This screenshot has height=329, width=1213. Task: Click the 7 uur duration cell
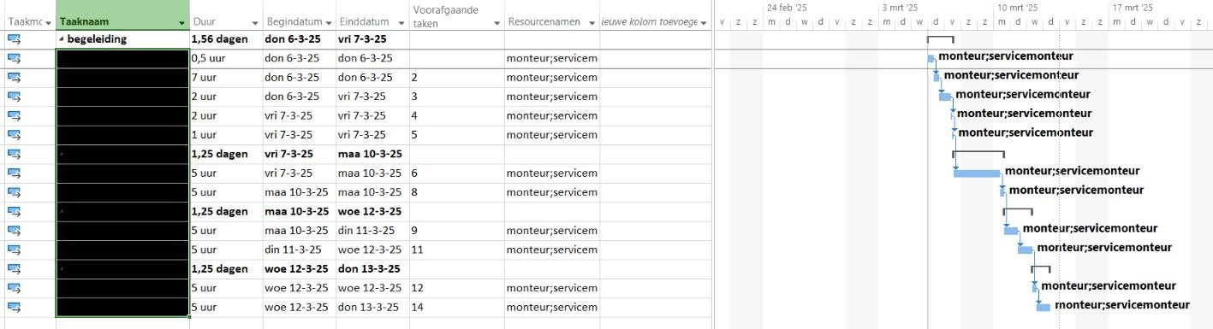[226, 77]
